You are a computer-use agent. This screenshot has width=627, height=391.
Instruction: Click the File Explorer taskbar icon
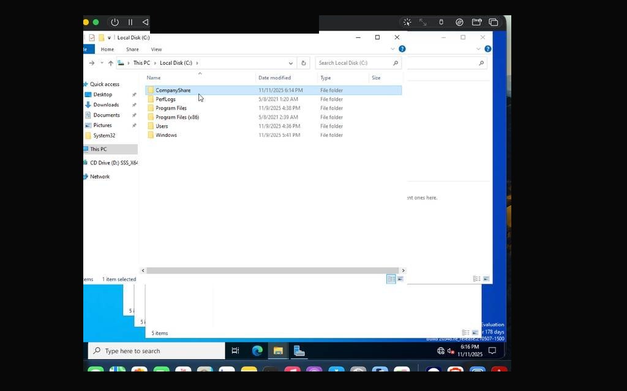[279, 351]
